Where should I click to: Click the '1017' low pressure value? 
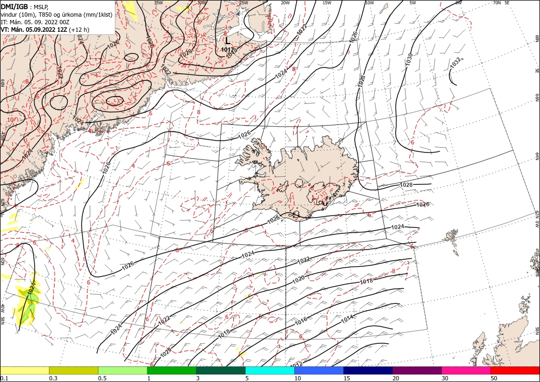coord(227,50)
